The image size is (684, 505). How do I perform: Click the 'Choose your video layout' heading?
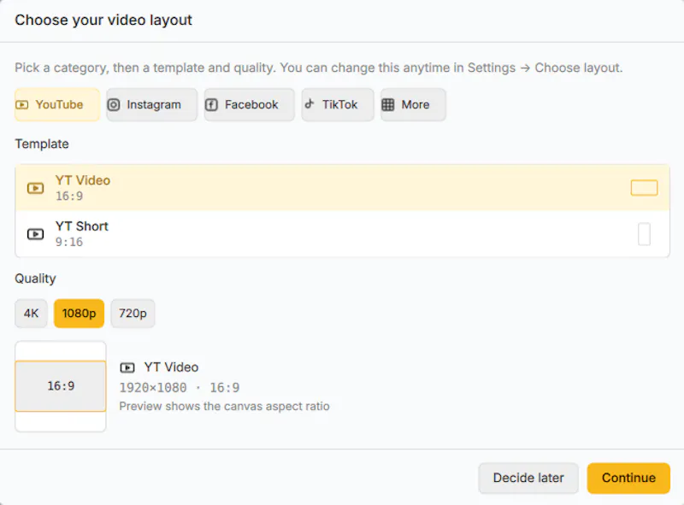[103, 20]
